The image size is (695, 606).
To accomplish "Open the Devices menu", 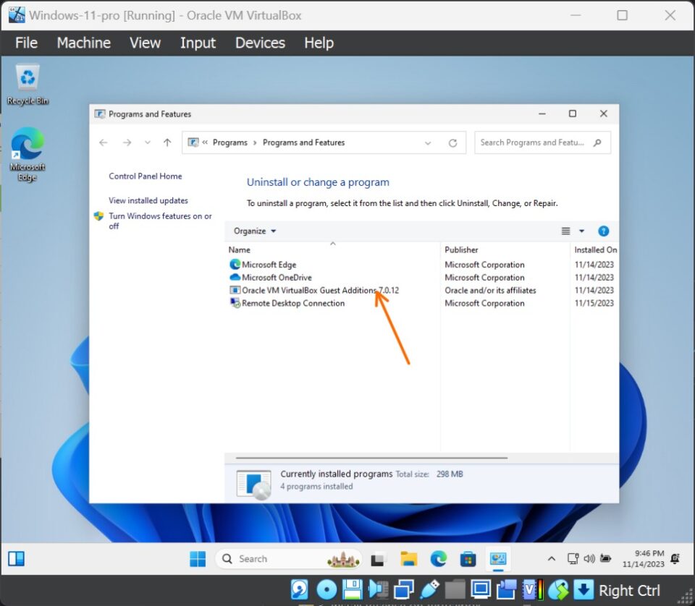I will pyautogui.click(x=260, y=43).
